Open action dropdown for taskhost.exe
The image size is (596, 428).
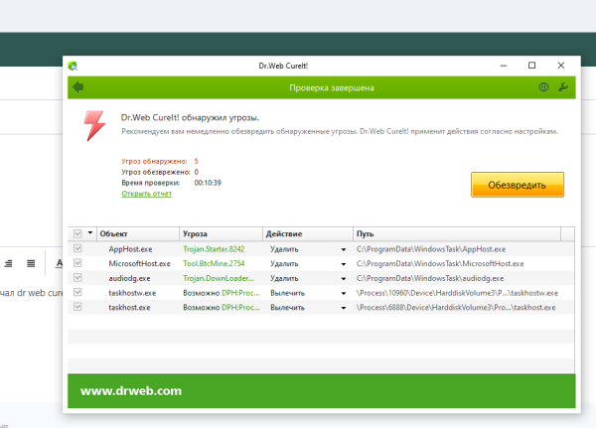(x=344, y=308)
